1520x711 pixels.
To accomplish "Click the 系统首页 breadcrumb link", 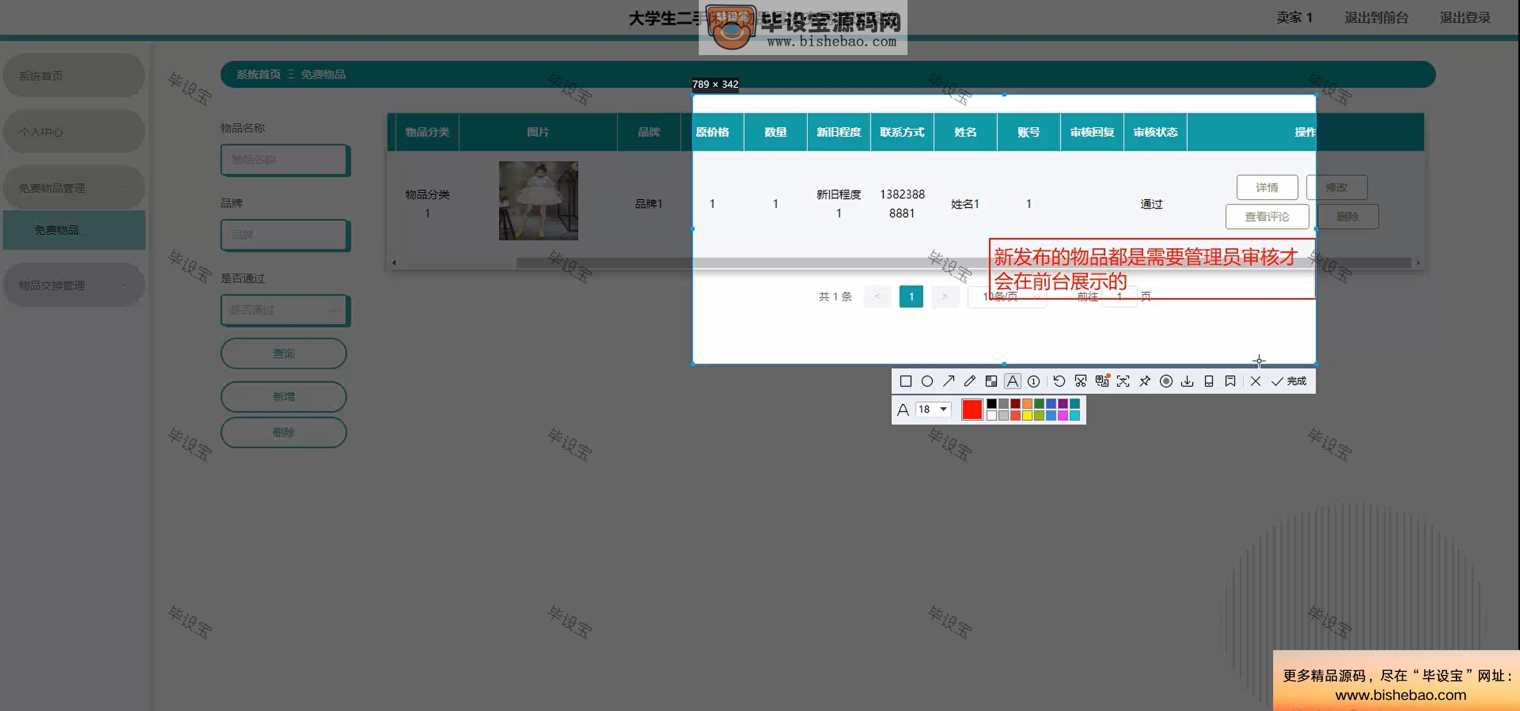I will pos(259,74).
